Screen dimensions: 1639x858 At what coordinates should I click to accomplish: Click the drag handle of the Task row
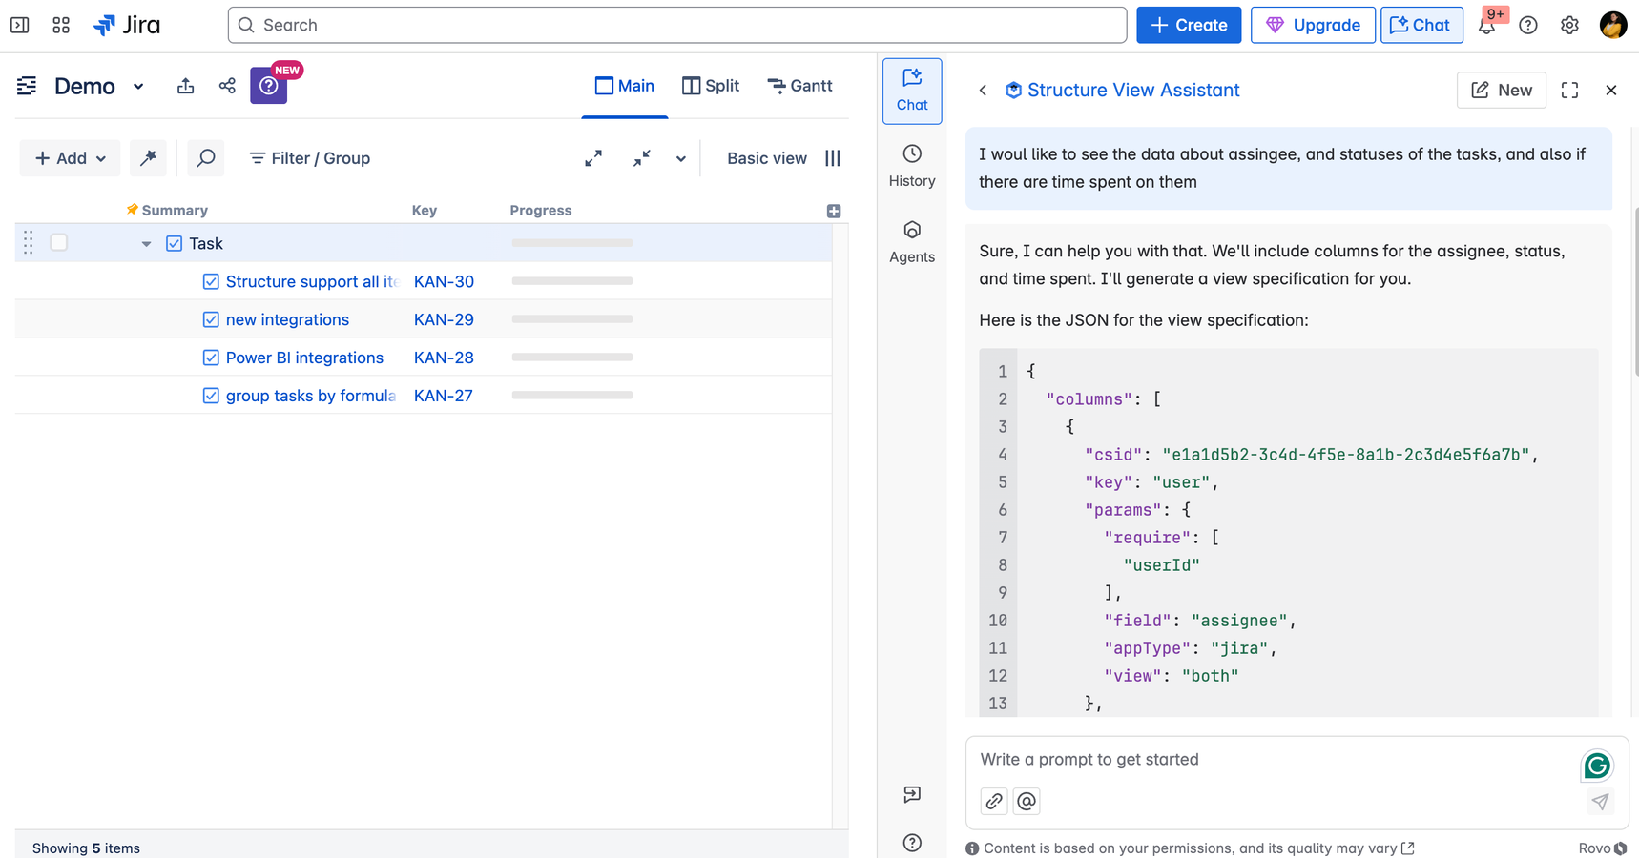(x=28, y=242)
